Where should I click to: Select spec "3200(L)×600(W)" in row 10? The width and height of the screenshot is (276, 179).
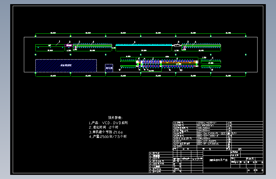(x=207, y=123)
